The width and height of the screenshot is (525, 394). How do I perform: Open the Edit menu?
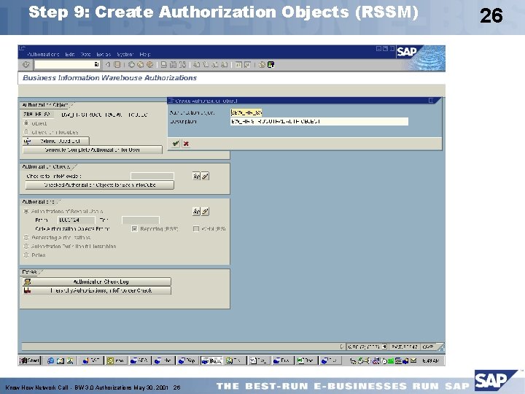(70, 54)
